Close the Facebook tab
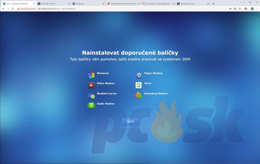 coord(103,4)
